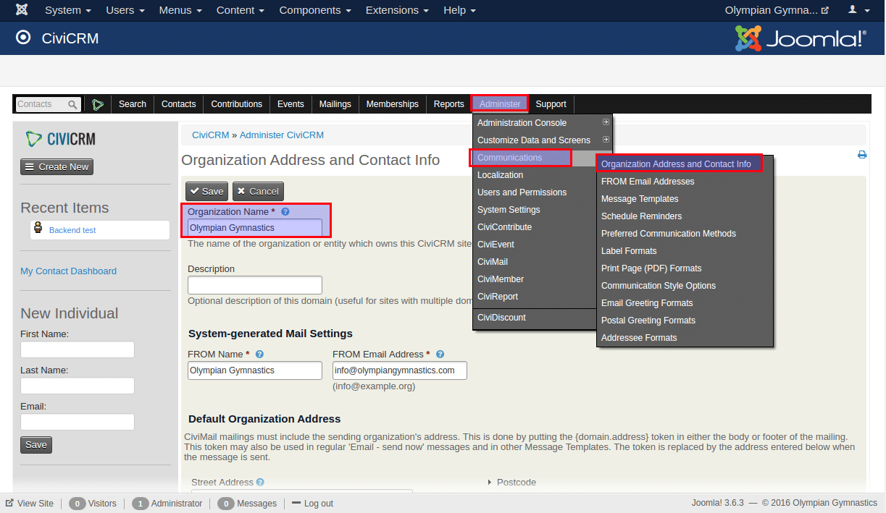This screenshot has width=886, height=513.
Task: Open the user account icon menu
Action: (x=858, y=10)
